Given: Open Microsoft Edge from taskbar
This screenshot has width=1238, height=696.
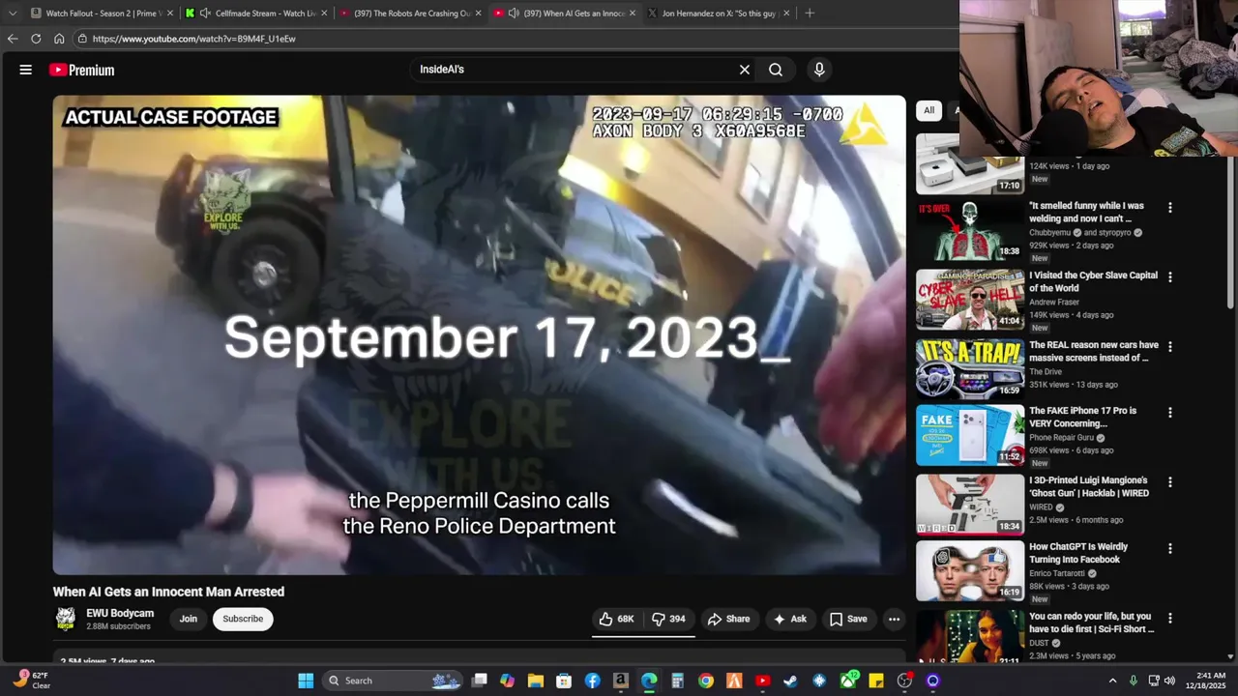Looking at the screenshot, I should 649,681.
